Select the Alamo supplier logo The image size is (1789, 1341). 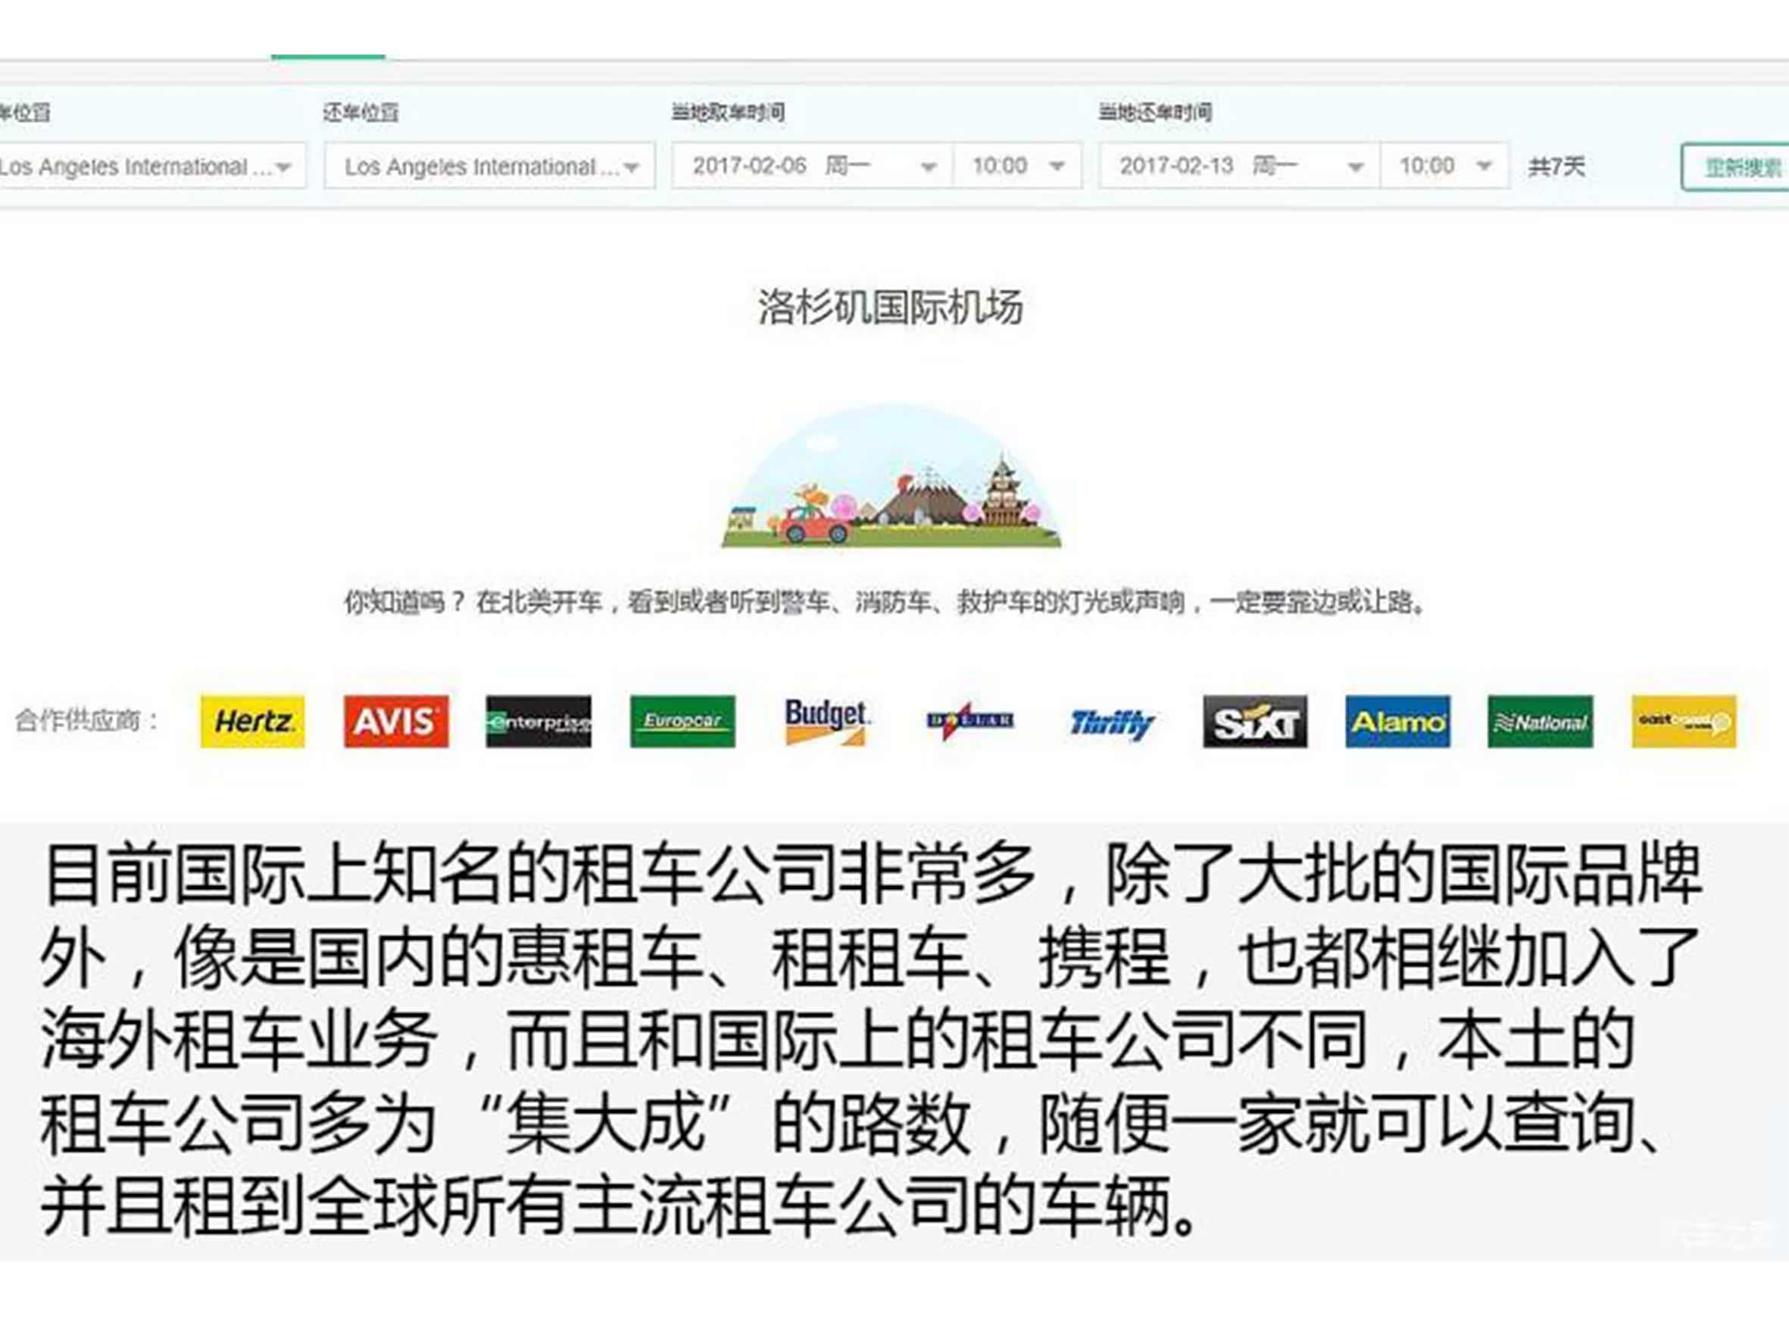point(1397,721)
